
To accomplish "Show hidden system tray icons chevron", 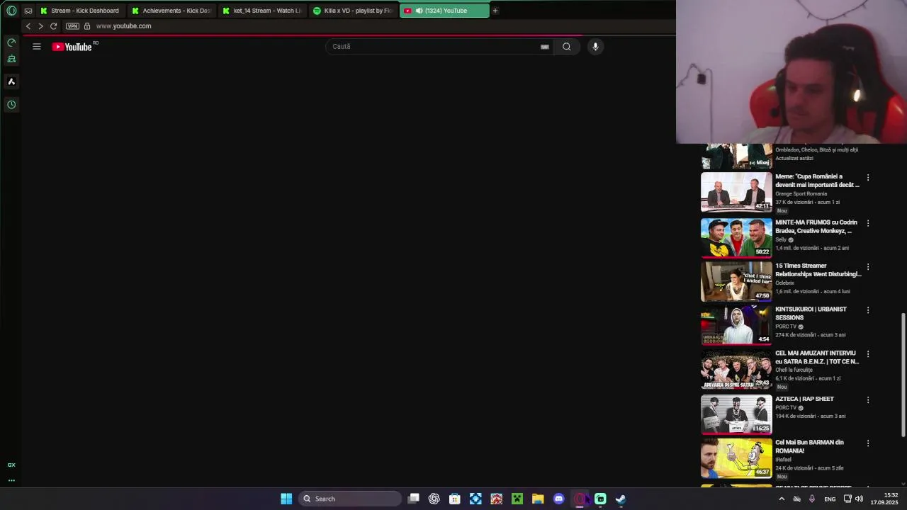I will point(782,499).
